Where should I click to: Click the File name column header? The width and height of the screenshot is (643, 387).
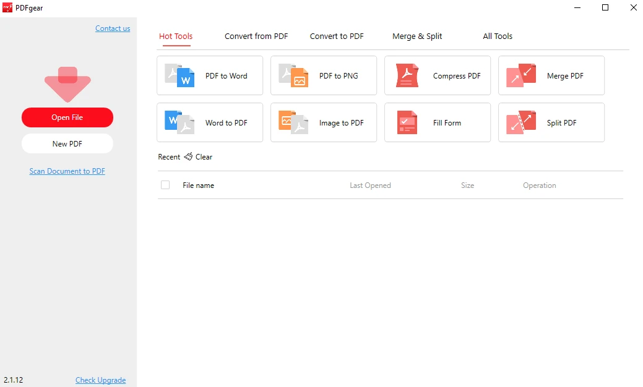click(199, 185)
